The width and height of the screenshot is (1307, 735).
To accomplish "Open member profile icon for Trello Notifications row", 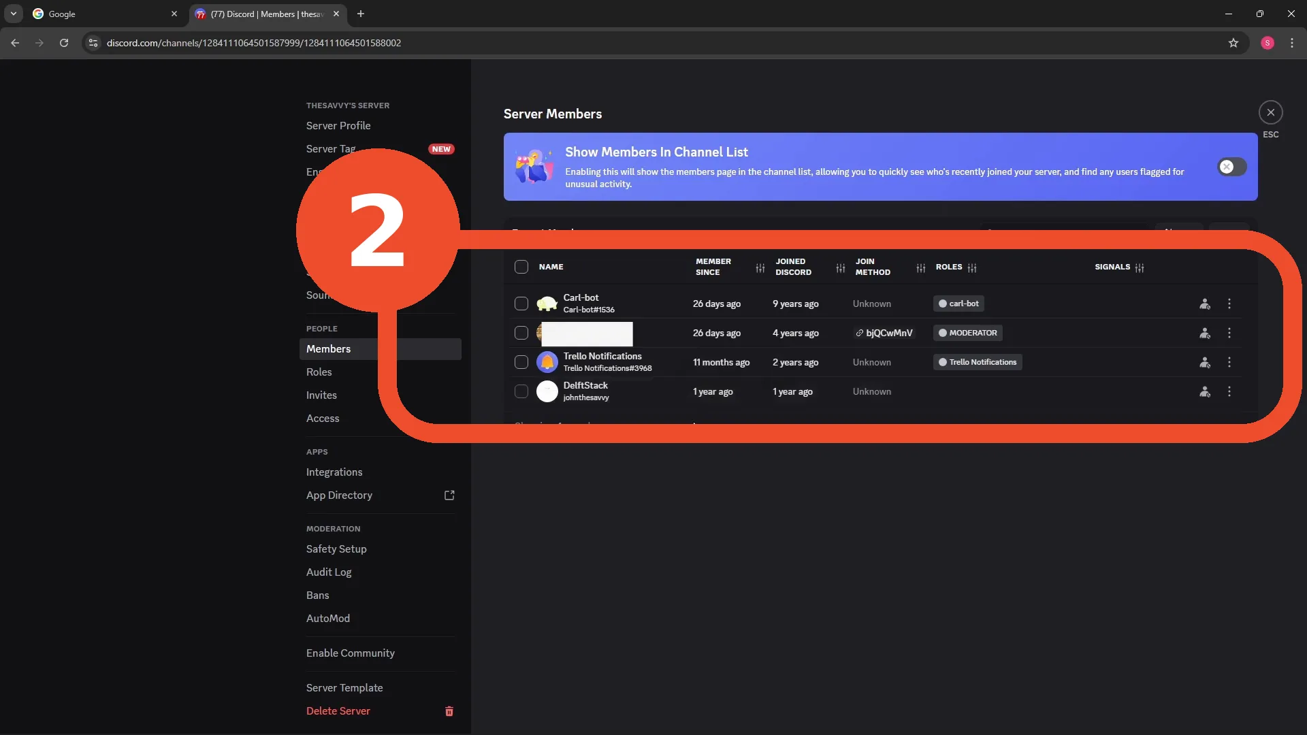I will pos(1205,363).
